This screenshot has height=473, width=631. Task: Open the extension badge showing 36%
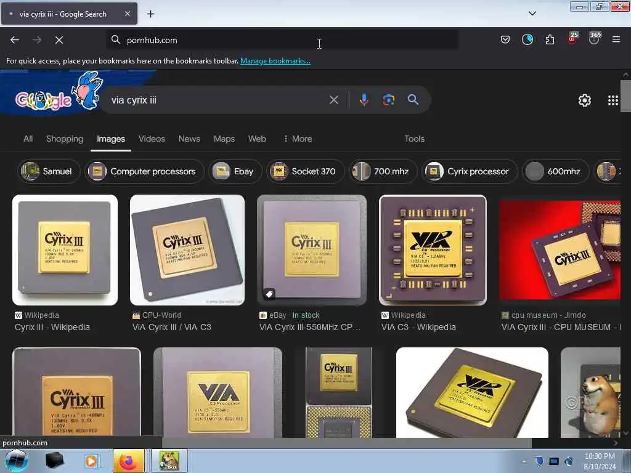click(595, 38)
